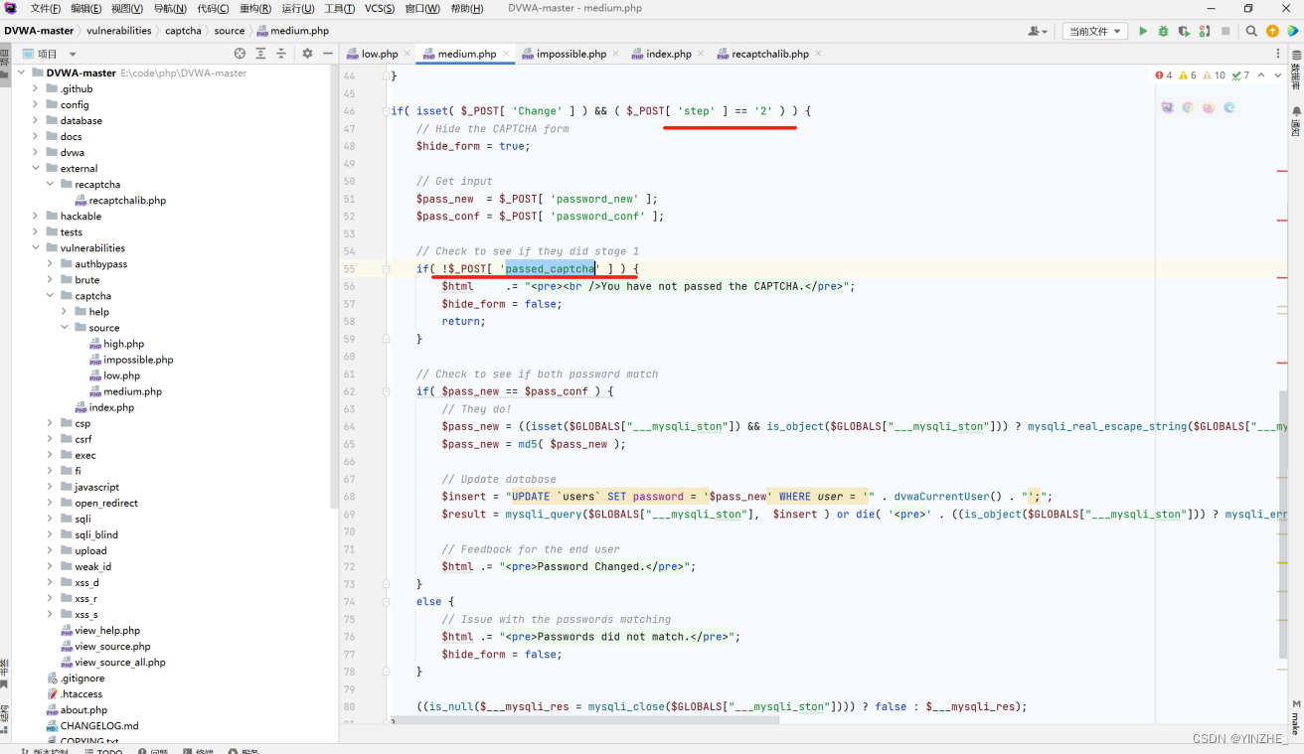The width and height of the screenshot is (1304, 754).
Task: Open page in PhpStorm built-in preview icon
Action: coord(1167,107)
